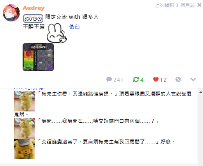Click the white bunny emoticon
Image resolution: width=203 pixels, height=166 pixels.
pos(57,33)
